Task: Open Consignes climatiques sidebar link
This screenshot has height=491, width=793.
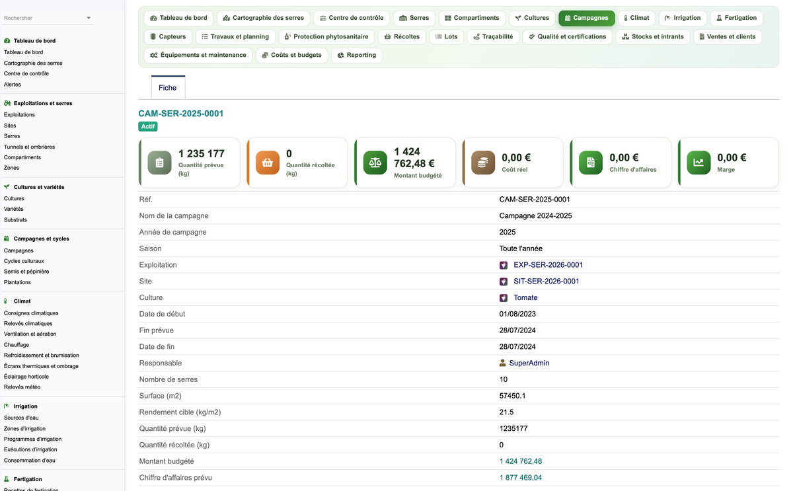Action: [x=31, y=313]
